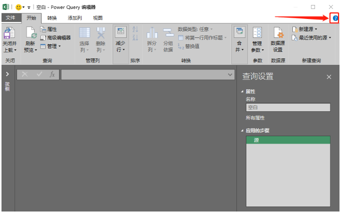Click the Excel icon in the title bar
Image resolution: width=343 pixels, height=214 pixels.
(6, 7)
